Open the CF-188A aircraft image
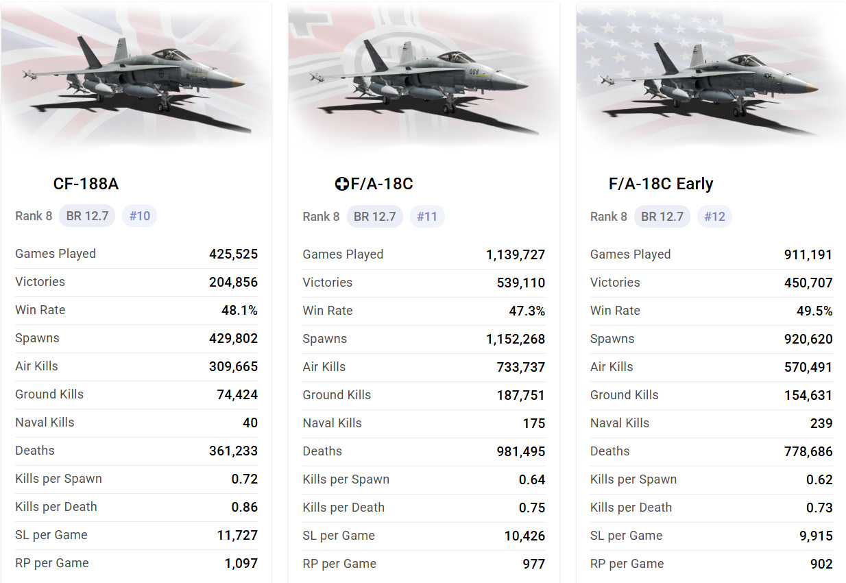The width and height of the screenshot is (846, 583). click(136, 75)
